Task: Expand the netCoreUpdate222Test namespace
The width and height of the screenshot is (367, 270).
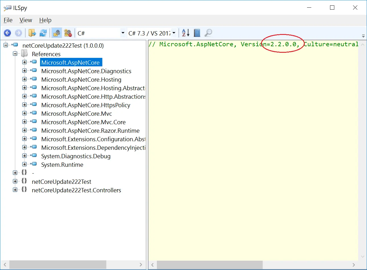Action: 15,181
